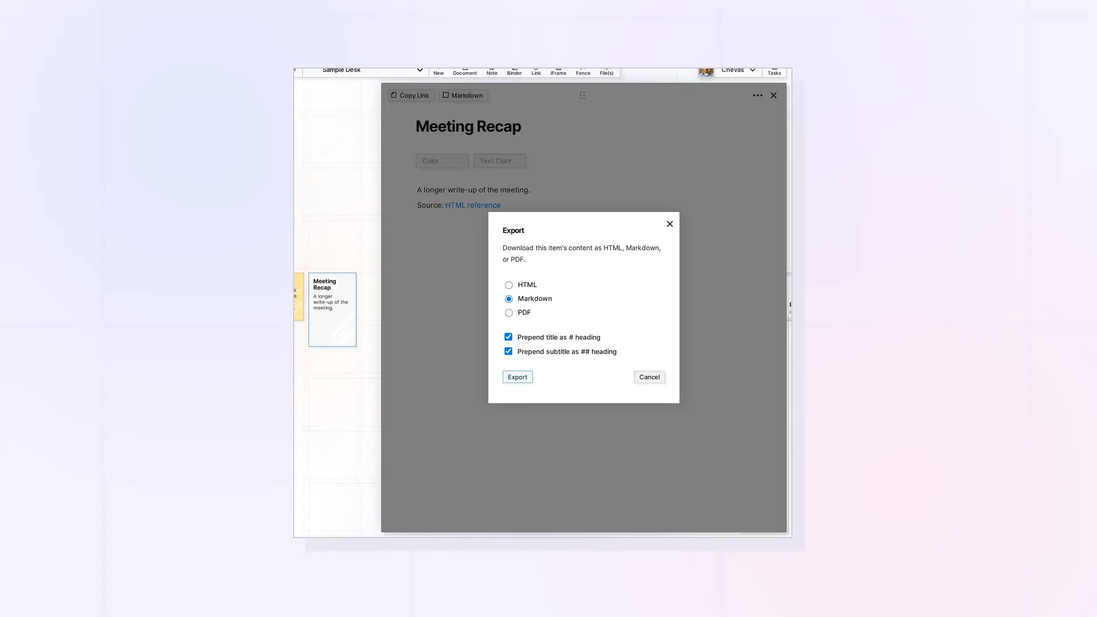Add a Note from toolbar
1097x617 pixels.
[491, 71]
